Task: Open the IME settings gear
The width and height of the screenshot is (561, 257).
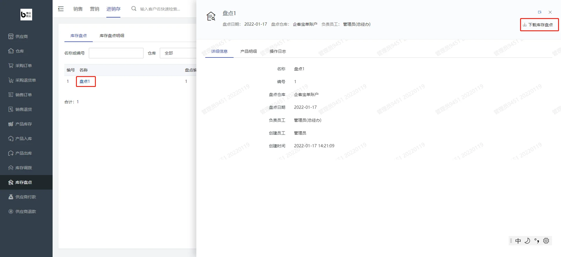Action: (x=546, y=241)
